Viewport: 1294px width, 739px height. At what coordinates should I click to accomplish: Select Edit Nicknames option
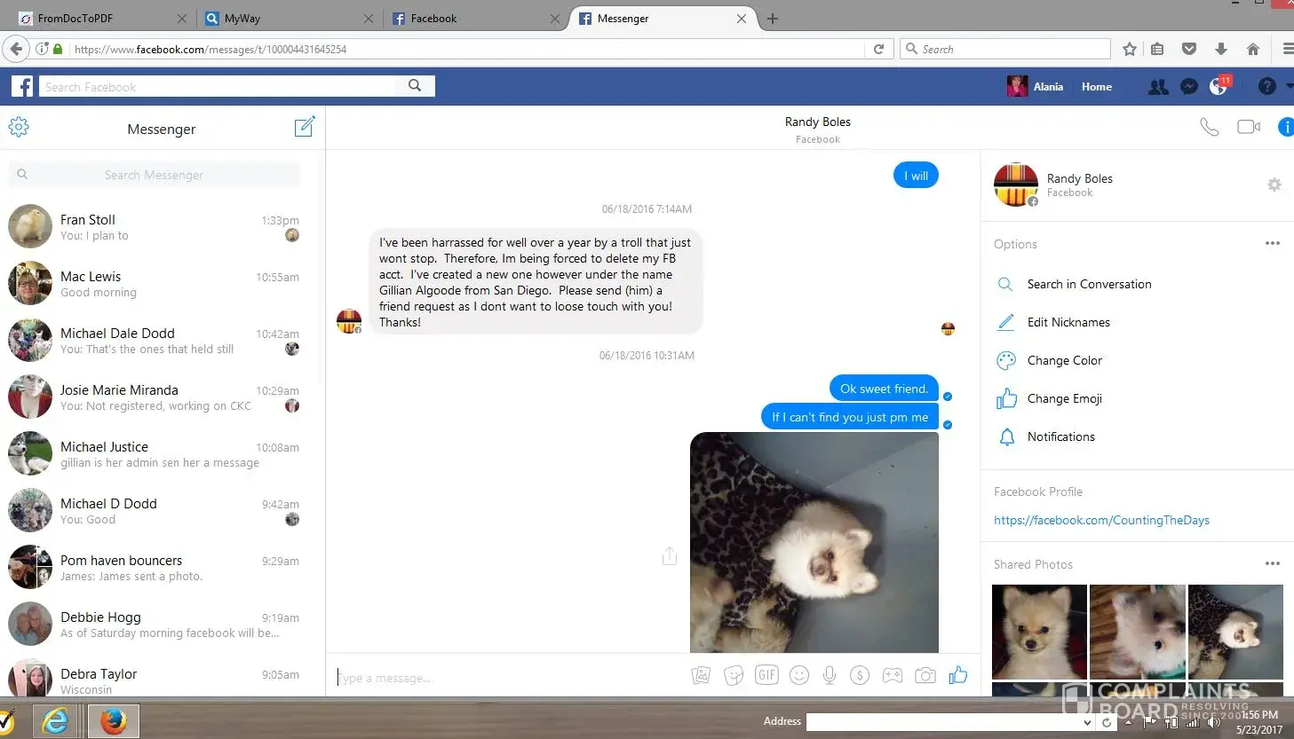click(1068, 322)
